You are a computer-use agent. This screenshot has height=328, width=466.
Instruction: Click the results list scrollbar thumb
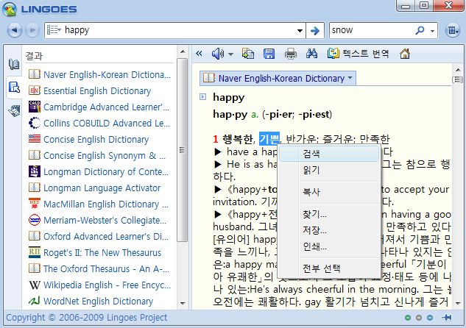click(x=182, y=150)
